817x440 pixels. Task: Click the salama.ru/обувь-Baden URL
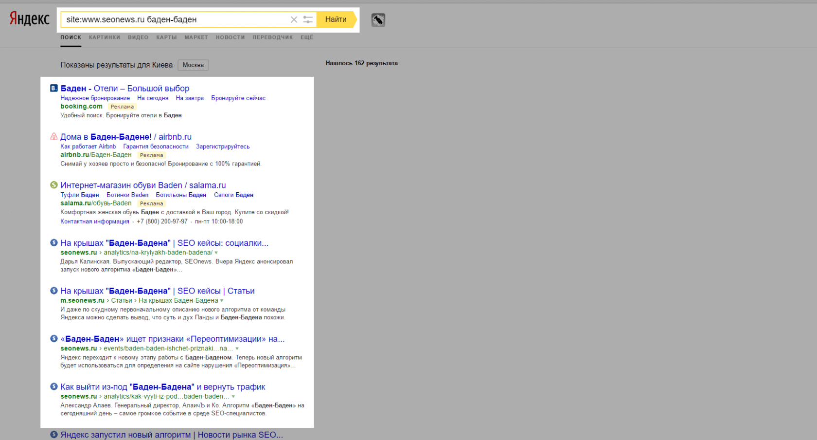[x=96, y=203]
